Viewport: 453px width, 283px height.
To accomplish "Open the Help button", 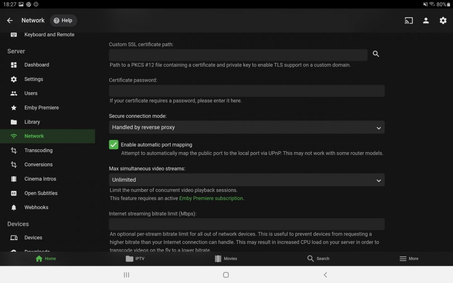I will [63, 20].
